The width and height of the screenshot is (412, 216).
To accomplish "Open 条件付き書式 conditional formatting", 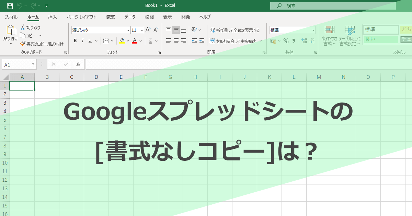I will tap(330, 36).
